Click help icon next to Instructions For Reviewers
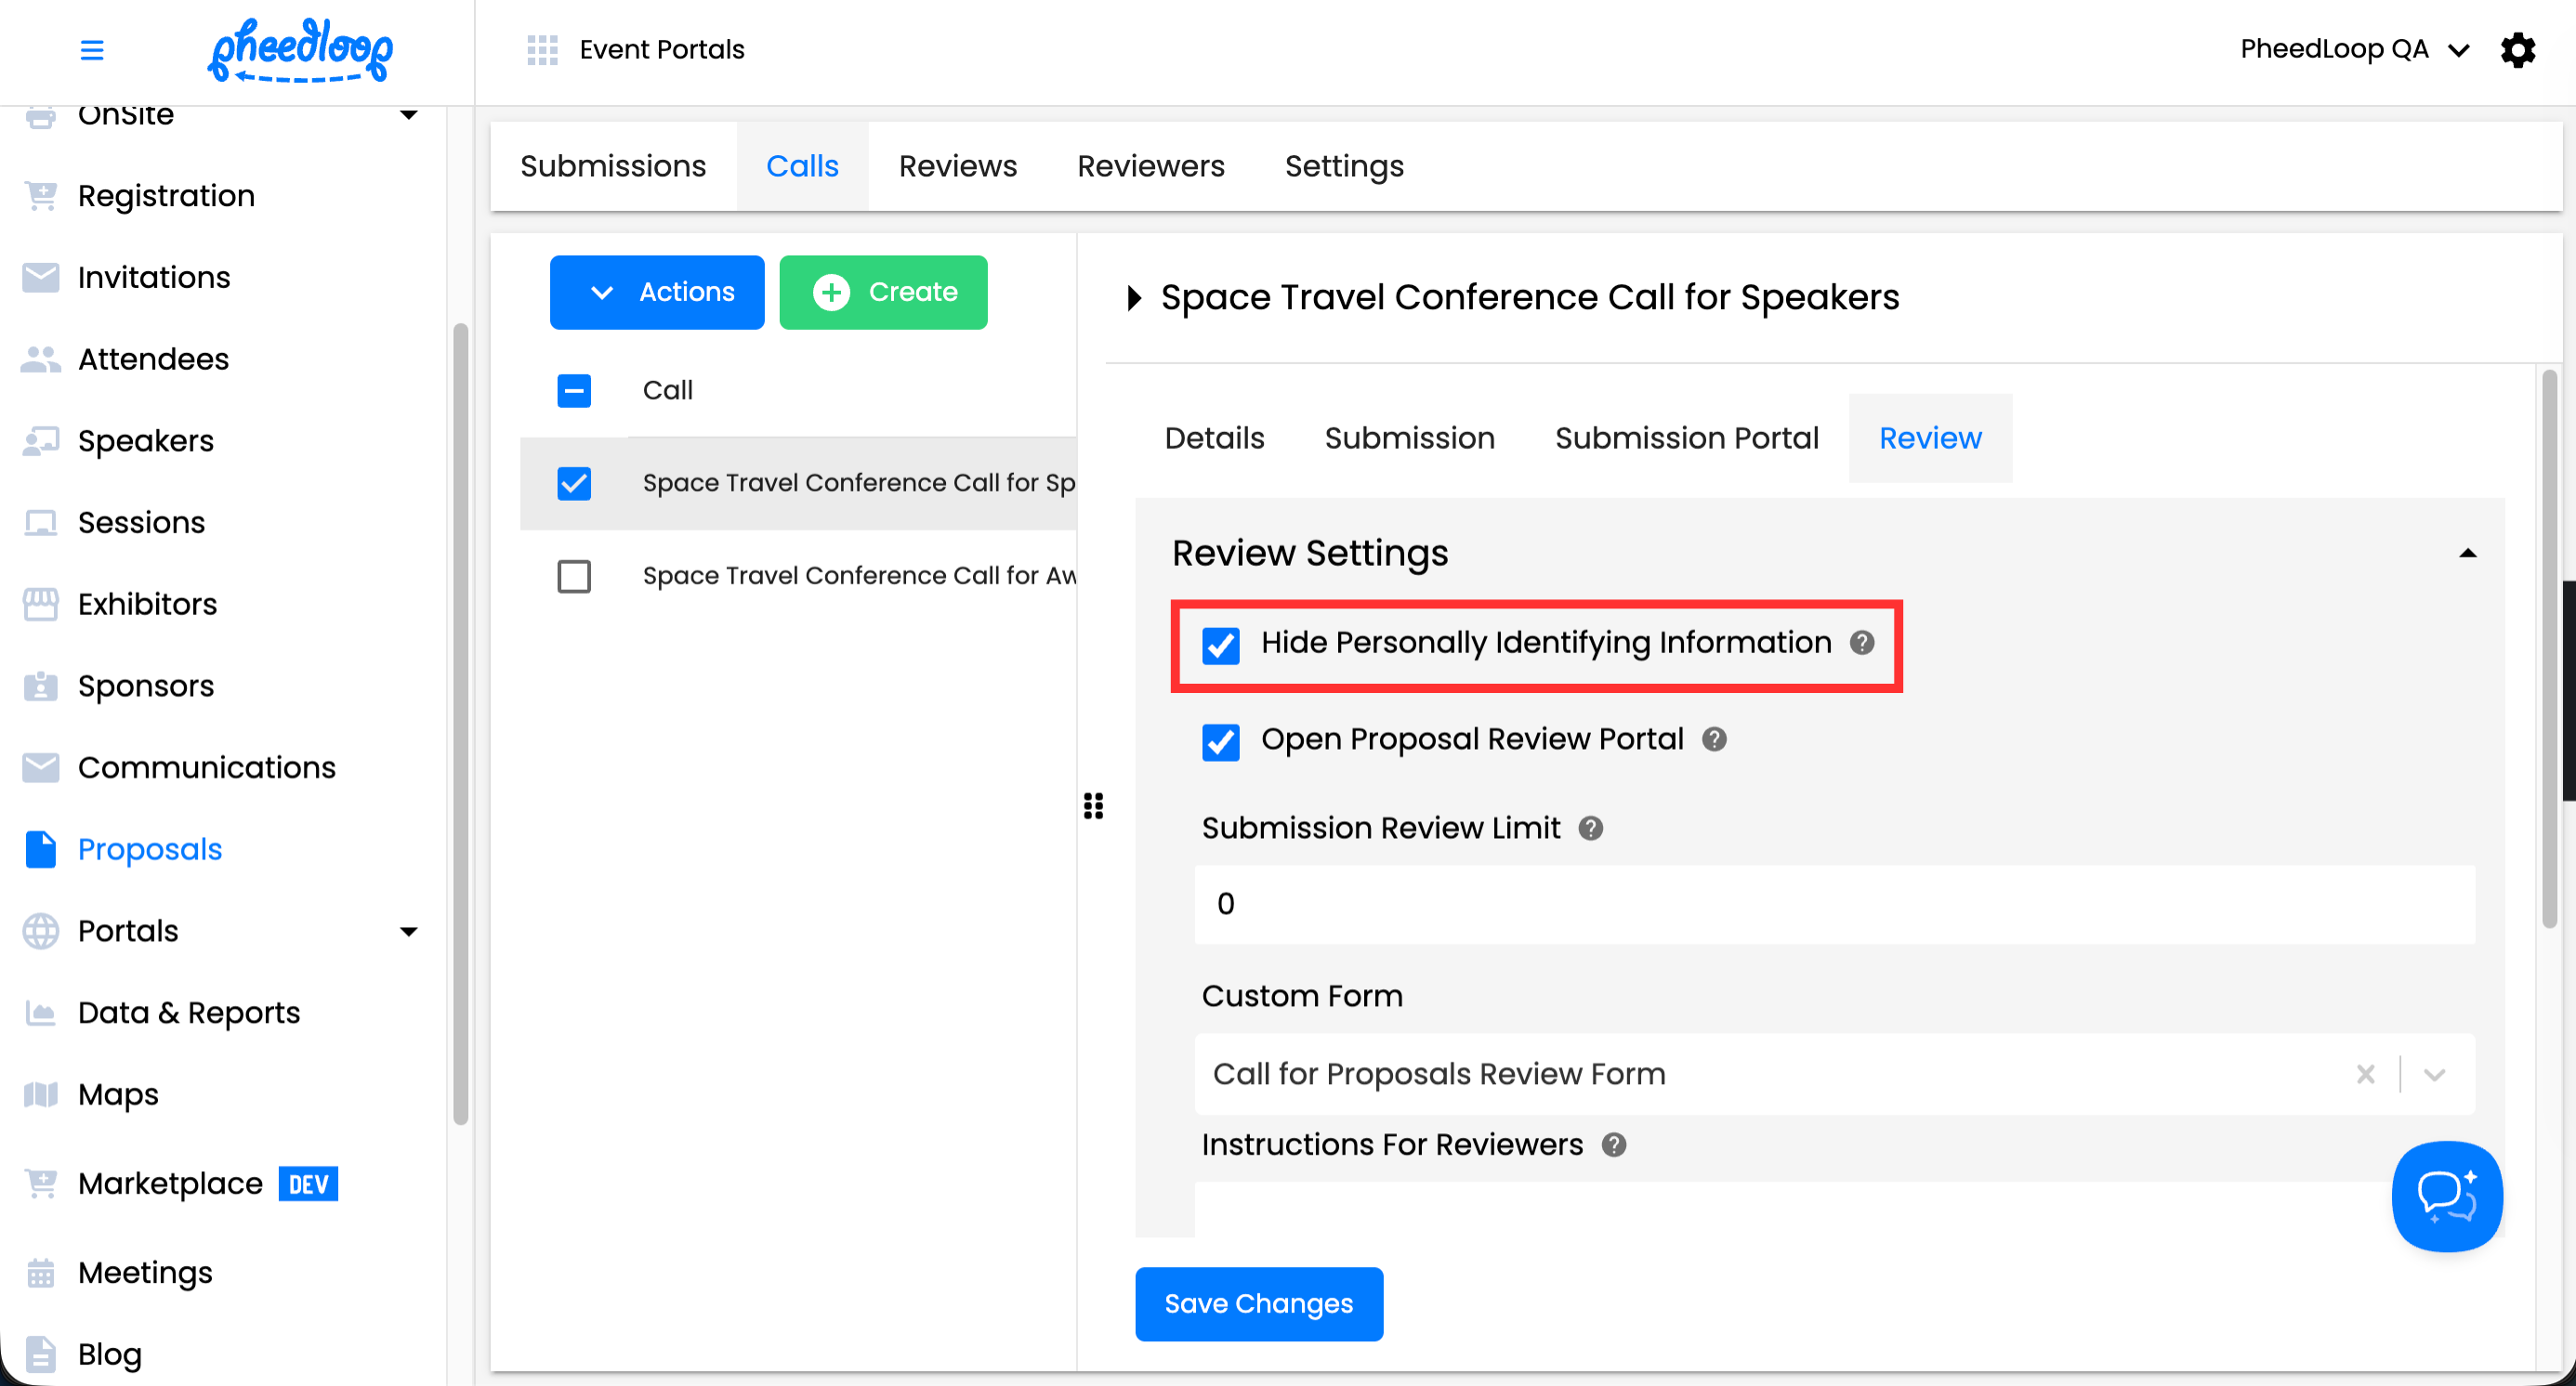 (x=1613, y=1145)
